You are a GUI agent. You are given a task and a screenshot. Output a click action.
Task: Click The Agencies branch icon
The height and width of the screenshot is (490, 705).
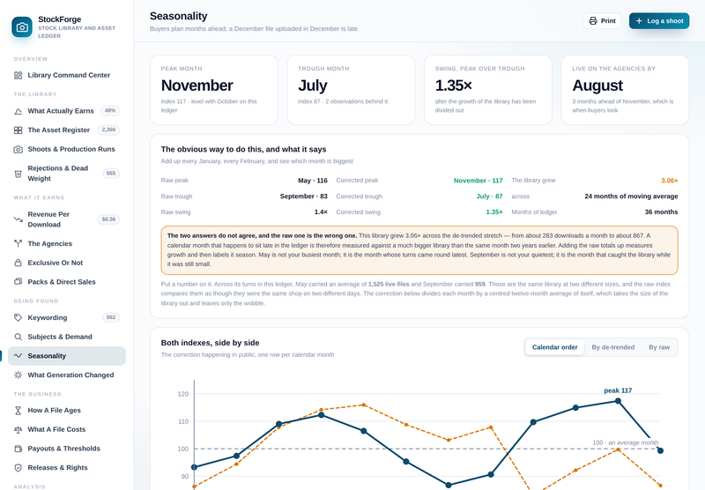coord(18,243)
